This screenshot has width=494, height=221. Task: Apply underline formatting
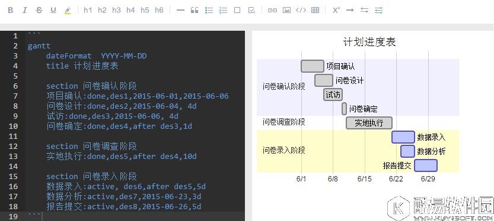pos(53,11)
